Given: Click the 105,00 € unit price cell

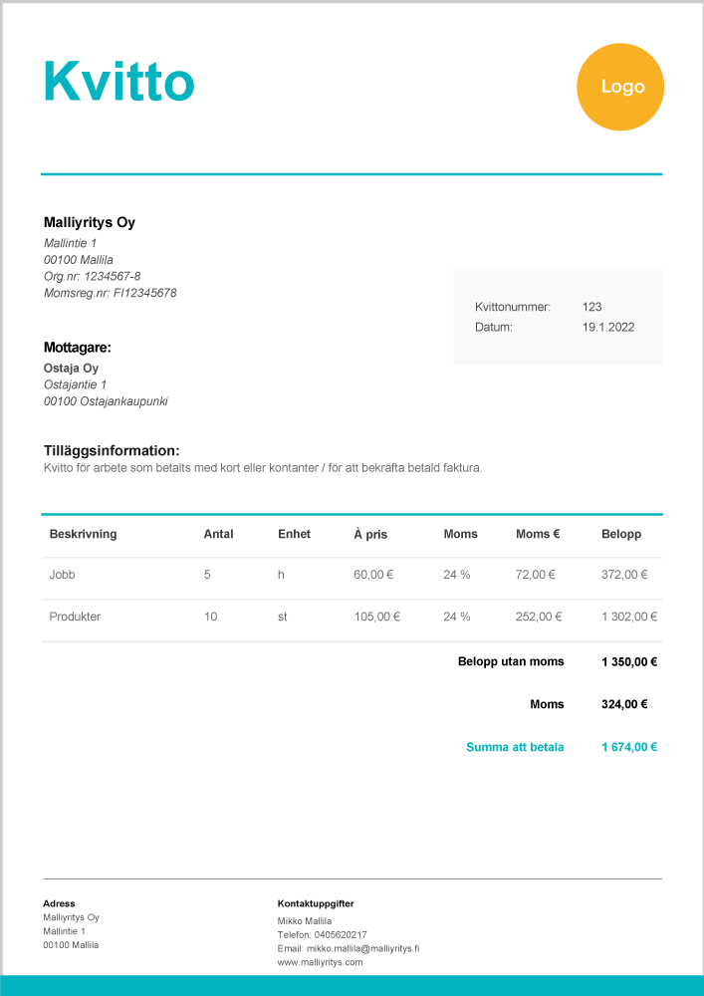Looking at the screenshot, I should pos(376,617).
